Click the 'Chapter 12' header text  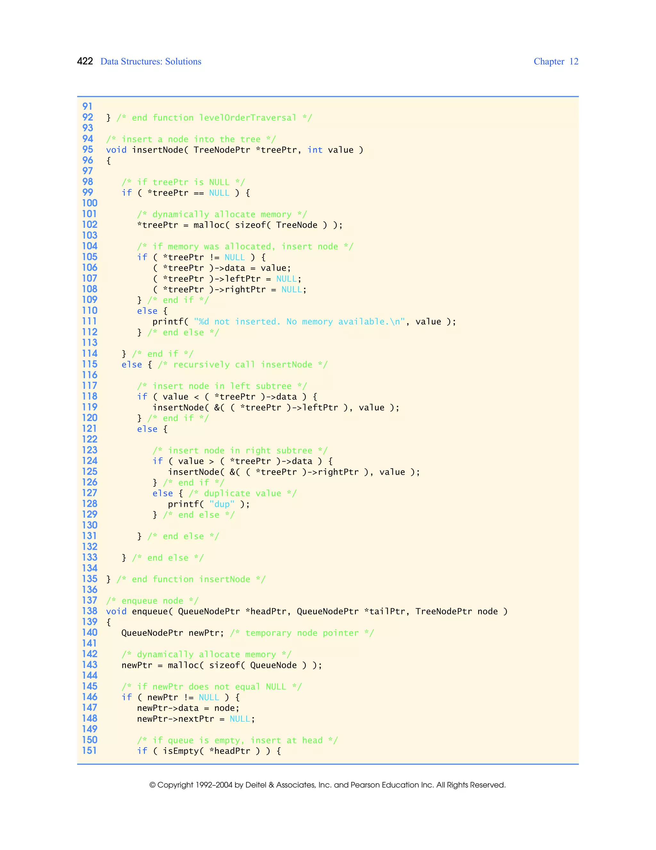[556, 62]
